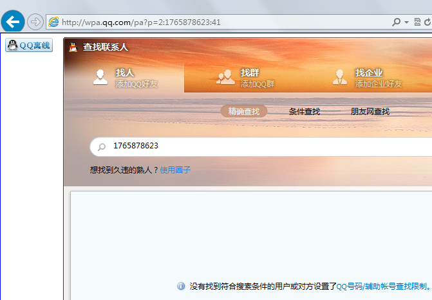Screen dimensions: 432x300
Task: Click the 添加QQ好友 subtitle text
Action: (136, 84)
